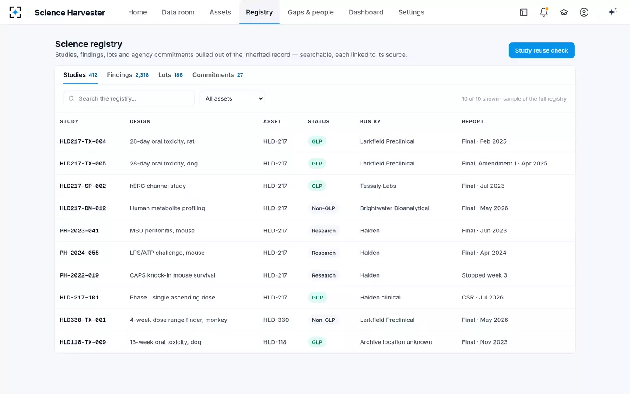
Task: Open study HLD330-TX-001
Action: [83, 320]
